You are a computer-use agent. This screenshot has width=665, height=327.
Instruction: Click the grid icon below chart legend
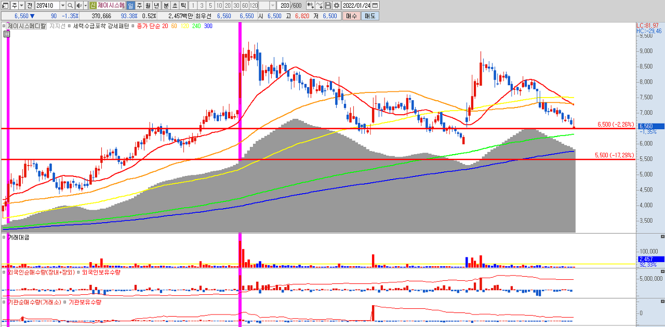7,34
